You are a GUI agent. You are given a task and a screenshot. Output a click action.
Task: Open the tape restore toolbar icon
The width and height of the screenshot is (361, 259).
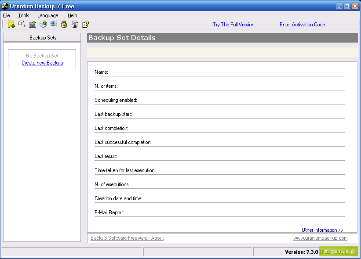pos(33,24)
